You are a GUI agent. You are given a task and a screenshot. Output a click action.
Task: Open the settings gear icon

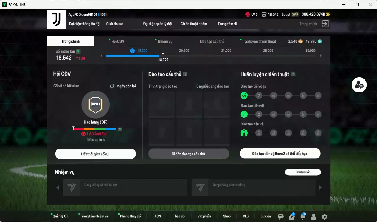[324, 217]
